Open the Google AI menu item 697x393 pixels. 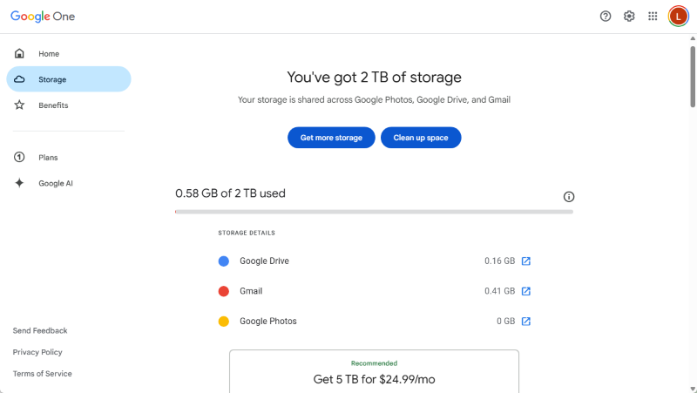pyautogui.click(x=69, y=183)
